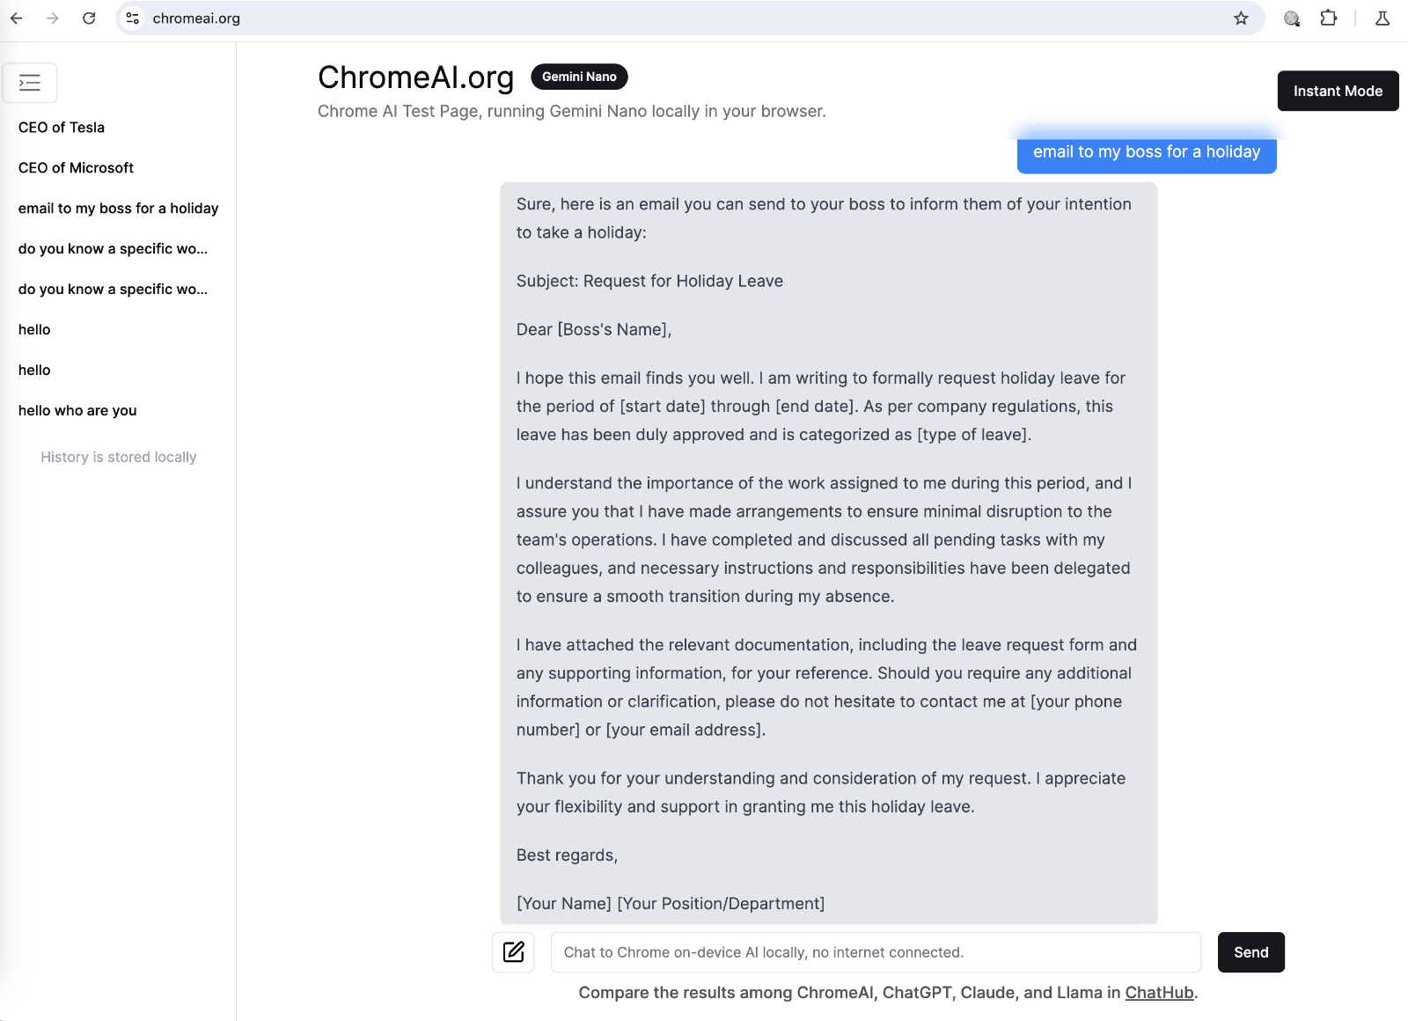Open the 'CEO of Microsoft' conversation
1408x1021 pixels.
point(76,167)
